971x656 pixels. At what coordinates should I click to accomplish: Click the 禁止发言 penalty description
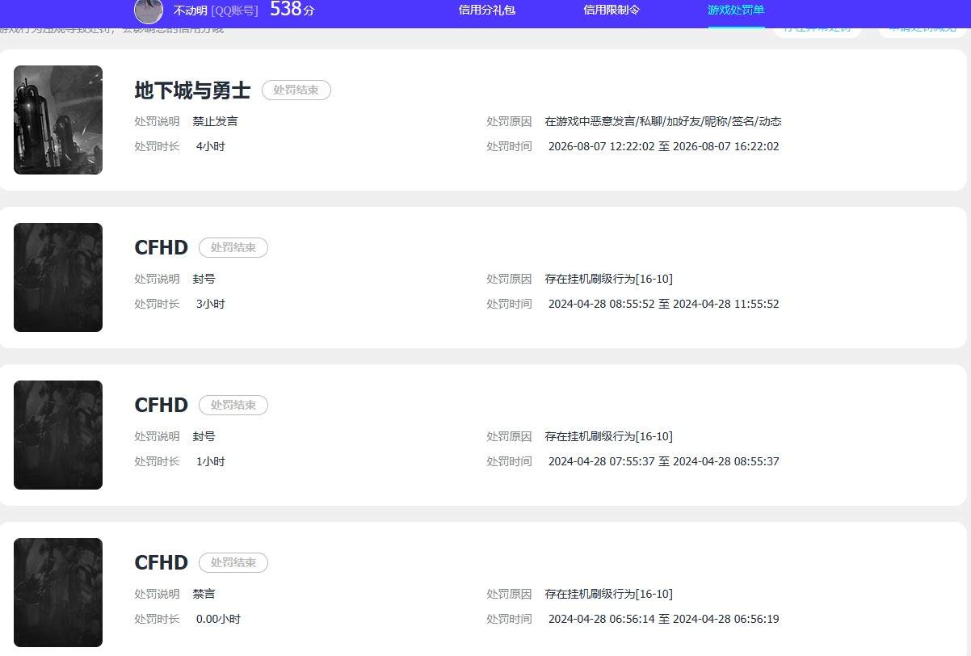tap(215, 122)
